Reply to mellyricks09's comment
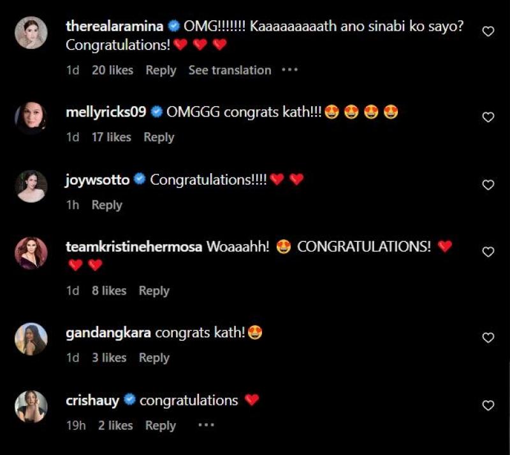The image size is (510, 455). pyautogui.click(x=159, y=137)
